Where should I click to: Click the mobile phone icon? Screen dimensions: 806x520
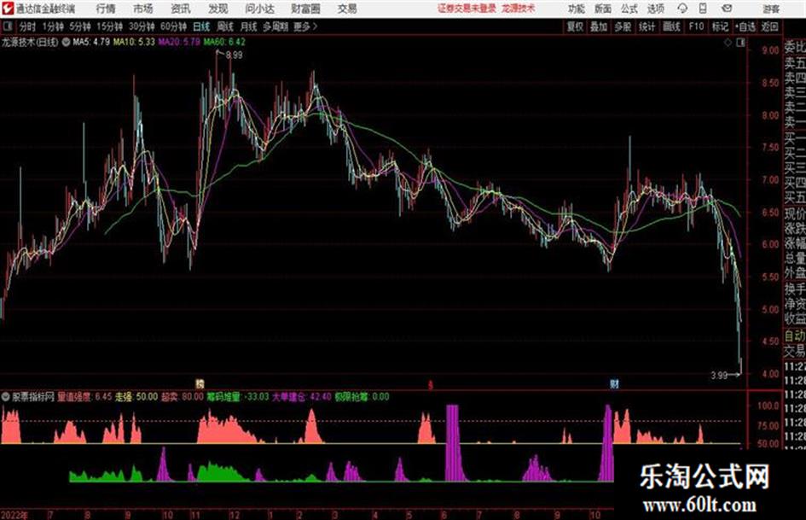tap(703, 9)
